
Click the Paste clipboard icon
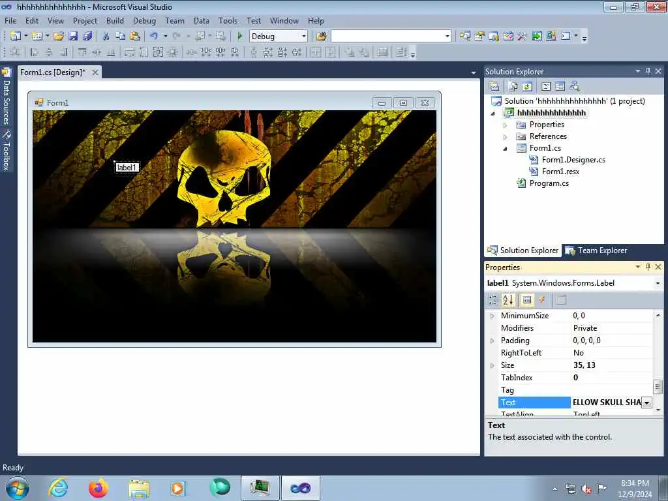click(x=135, y=37)
